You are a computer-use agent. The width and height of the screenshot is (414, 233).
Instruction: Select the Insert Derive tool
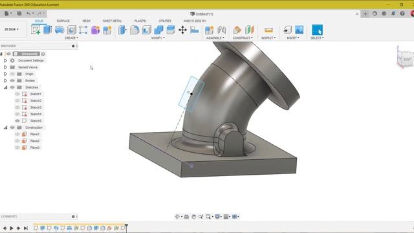coord(287,30)
